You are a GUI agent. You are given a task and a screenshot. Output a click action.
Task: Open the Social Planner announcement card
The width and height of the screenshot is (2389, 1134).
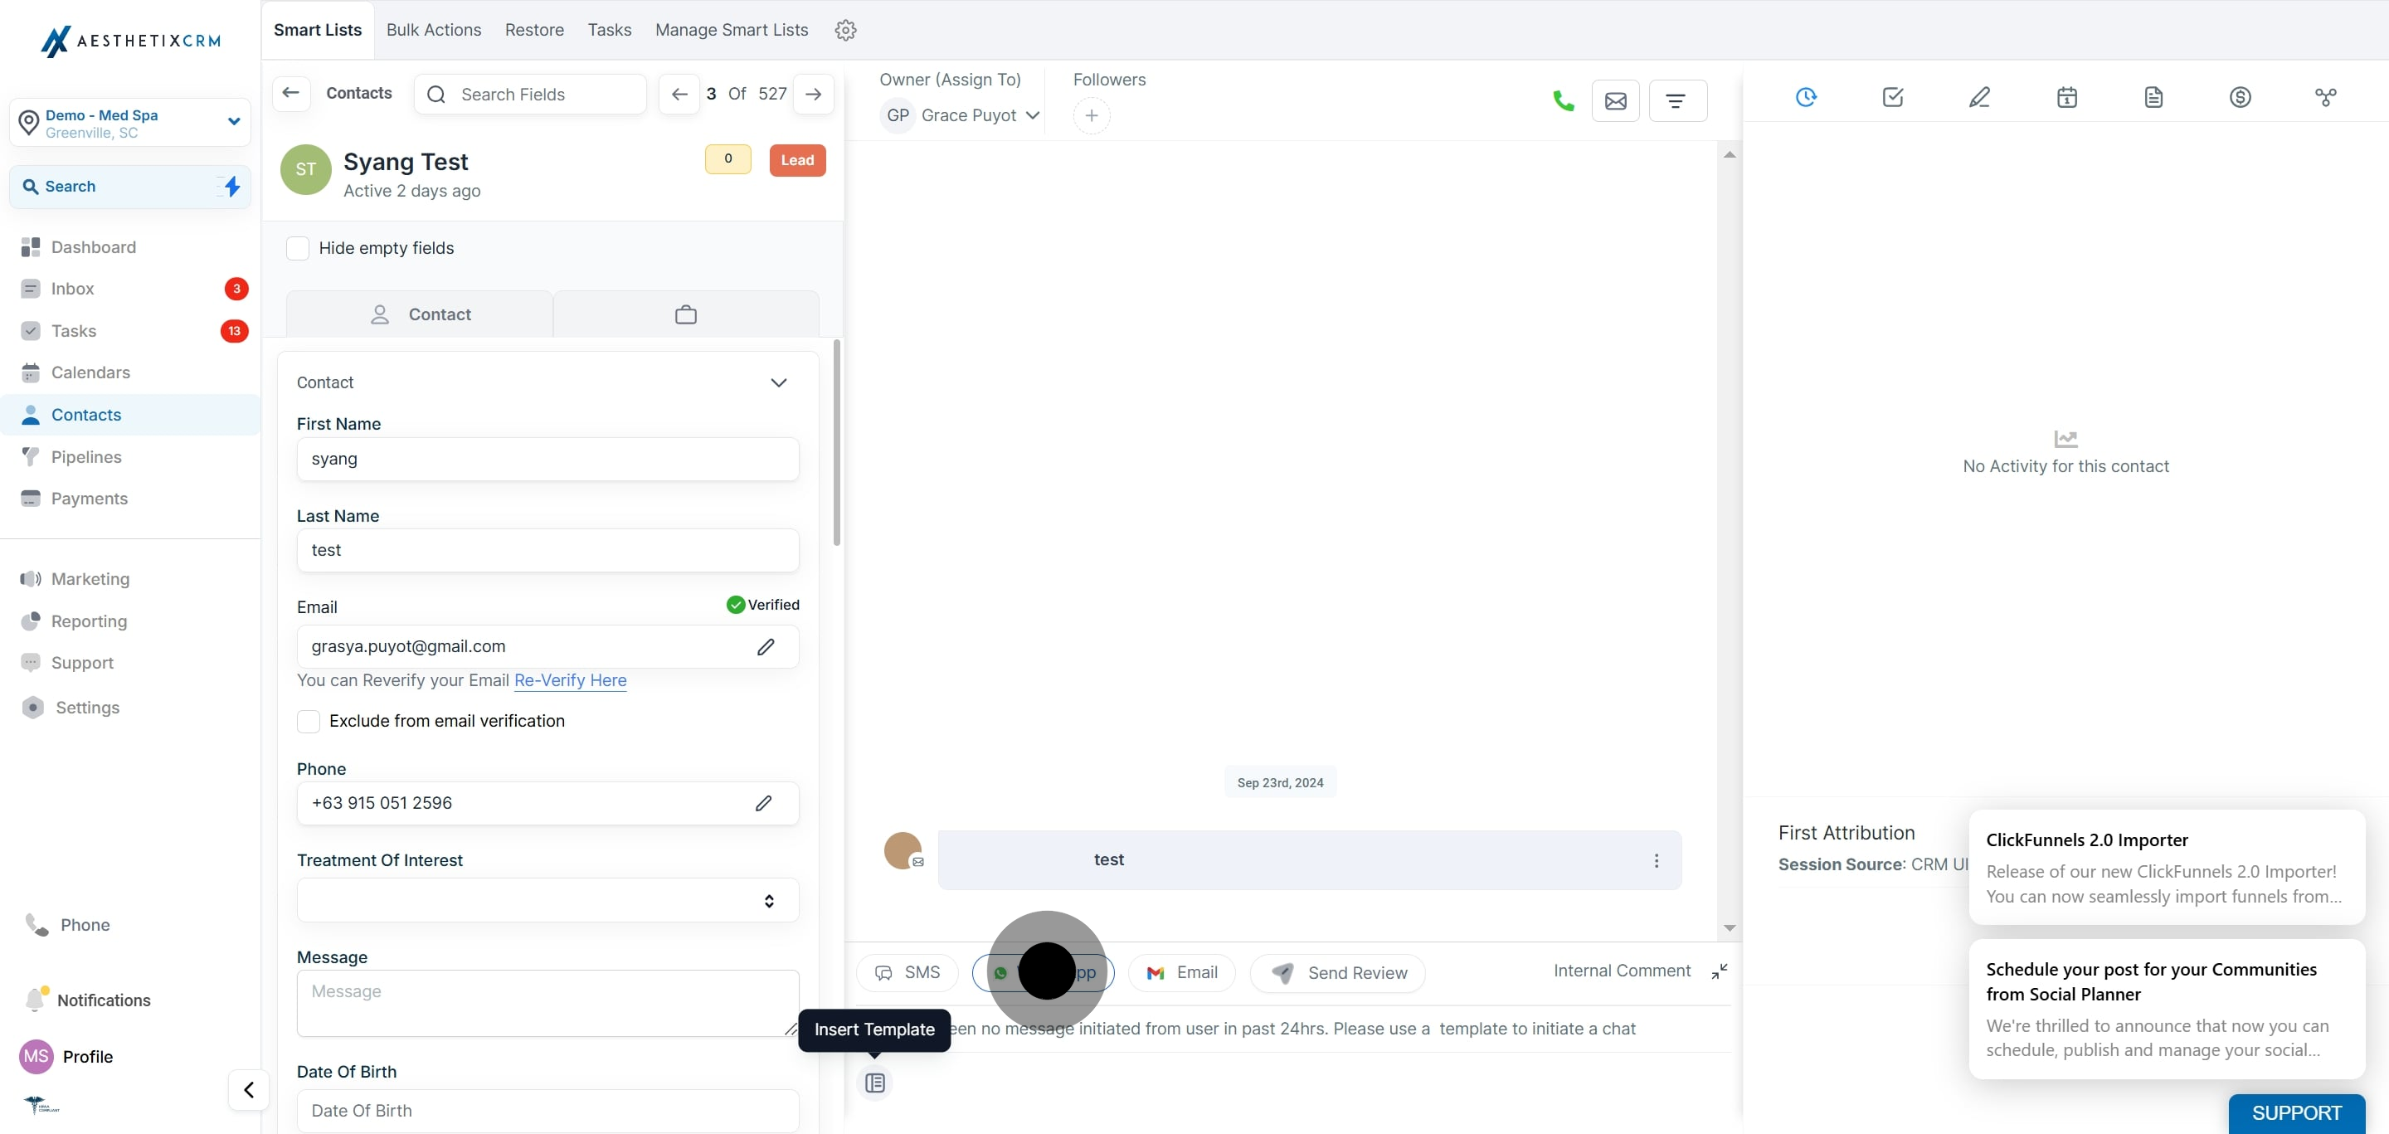[x=2167, y=1009]
